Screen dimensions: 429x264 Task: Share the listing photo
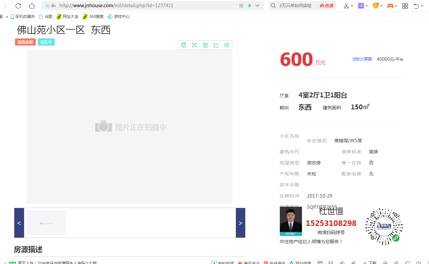tap(216, 45)
